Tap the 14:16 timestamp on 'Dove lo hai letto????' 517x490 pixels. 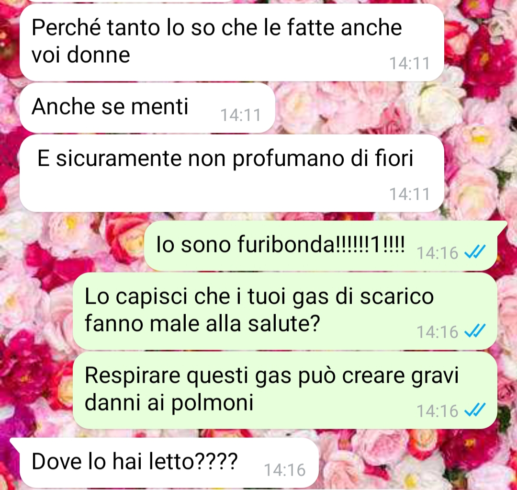click(x=285, y=470)
